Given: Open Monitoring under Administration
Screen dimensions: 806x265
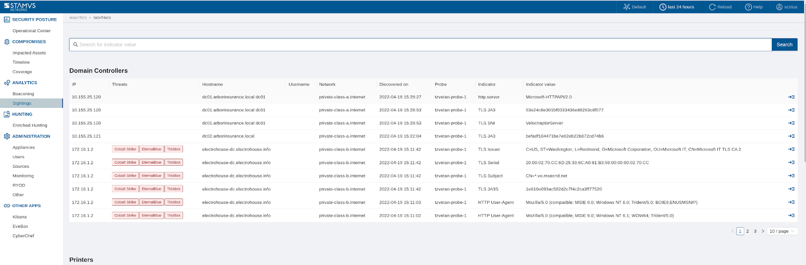Looking at the screenshot, I should (x=23, y=176).
